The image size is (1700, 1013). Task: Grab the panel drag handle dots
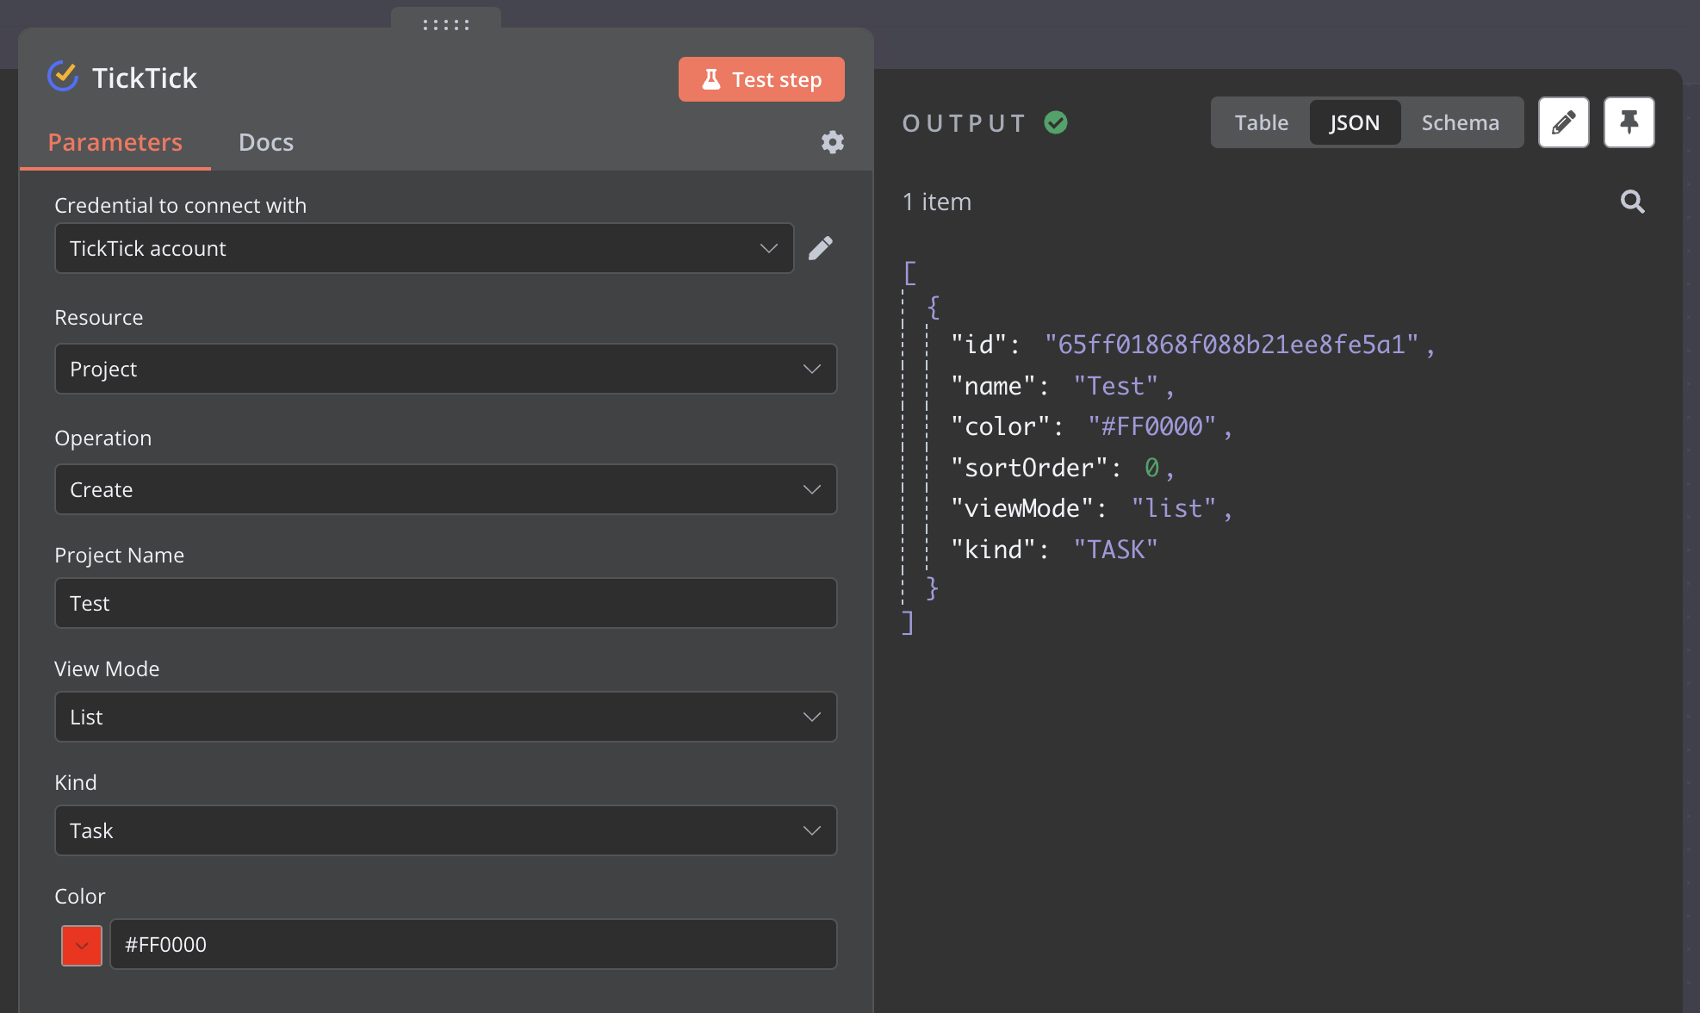tap(446, 25)
